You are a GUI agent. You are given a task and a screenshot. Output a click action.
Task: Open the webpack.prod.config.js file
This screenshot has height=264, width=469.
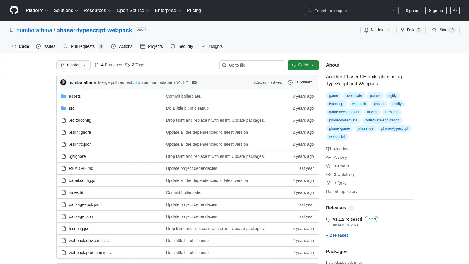90,253
